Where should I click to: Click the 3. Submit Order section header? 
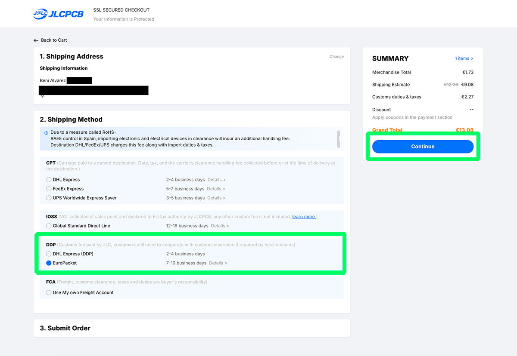point(65,328)
